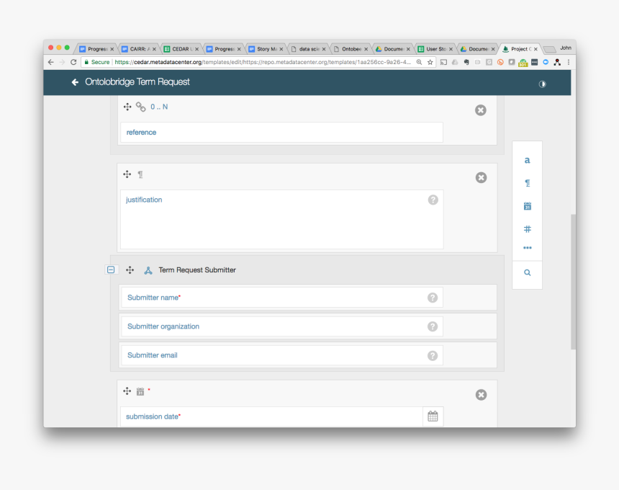Remove the justification field

coord(481,178)
